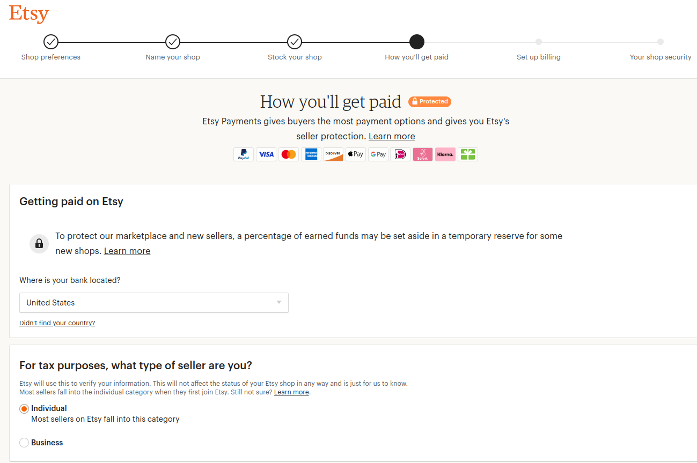Click the How you'll get paid page title

point(331,101)
